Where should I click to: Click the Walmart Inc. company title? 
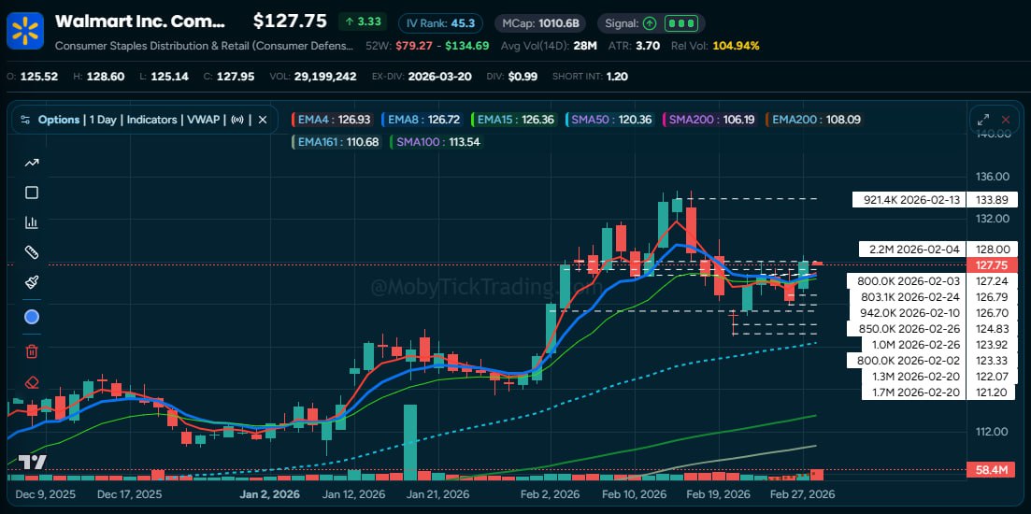coord(139,21)
